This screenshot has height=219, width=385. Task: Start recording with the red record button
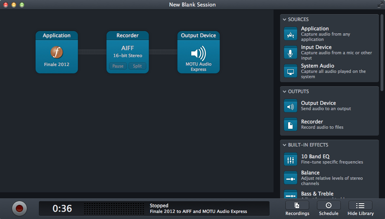point(19,208)
